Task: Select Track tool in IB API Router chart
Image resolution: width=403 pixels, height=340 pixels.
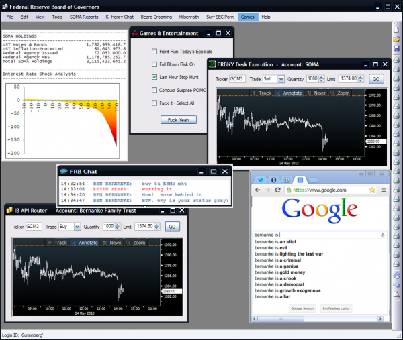Action: [57, 243]
